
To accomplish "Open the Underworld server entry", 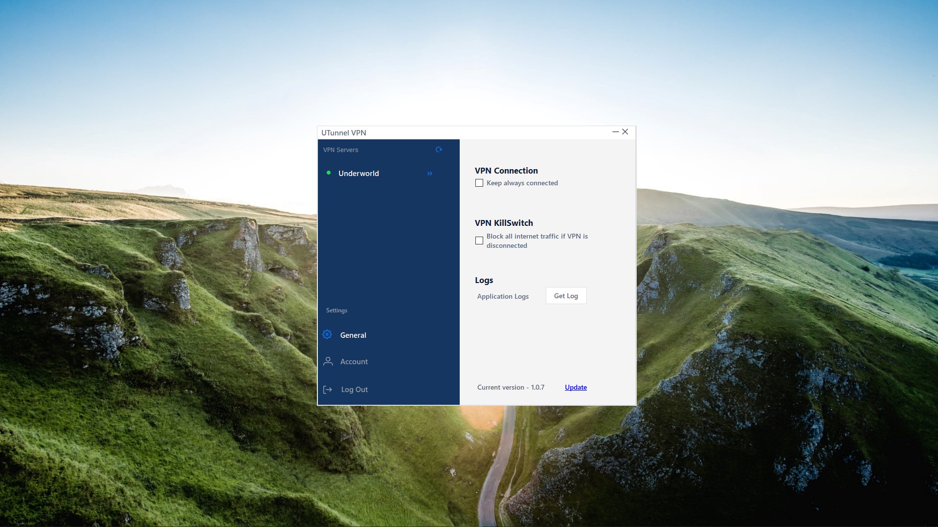I will pos(359,173).
